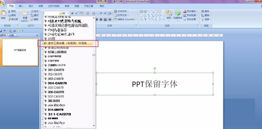Decrease font size with the small A
The height and width of the screenshot is (129, 262).
pos(76,13)
